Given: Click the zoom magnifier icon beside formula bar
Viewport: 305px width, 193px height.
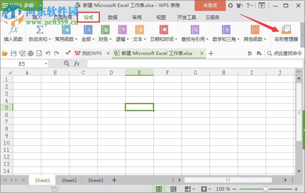Looking at the screenshot, I should (67, 63).
